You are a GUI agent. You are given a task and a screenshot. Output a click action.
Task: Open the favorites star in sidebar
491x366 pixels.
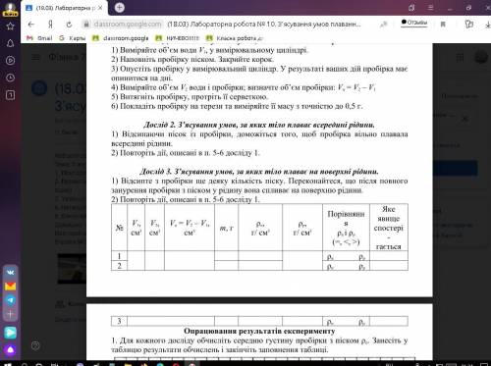10,26
